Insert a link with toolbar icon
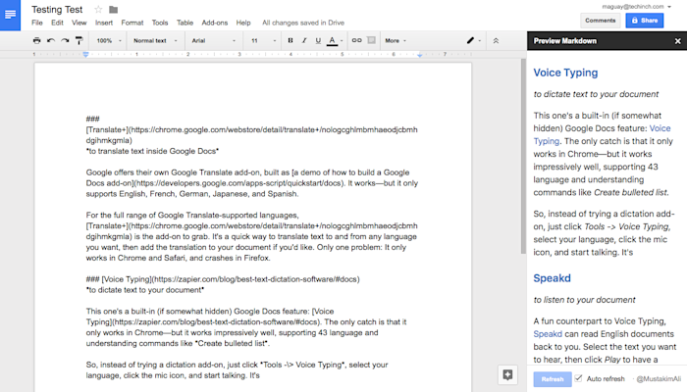Image resolution: width=687 pixels, height=392 pixels. (x=356, y=41)
